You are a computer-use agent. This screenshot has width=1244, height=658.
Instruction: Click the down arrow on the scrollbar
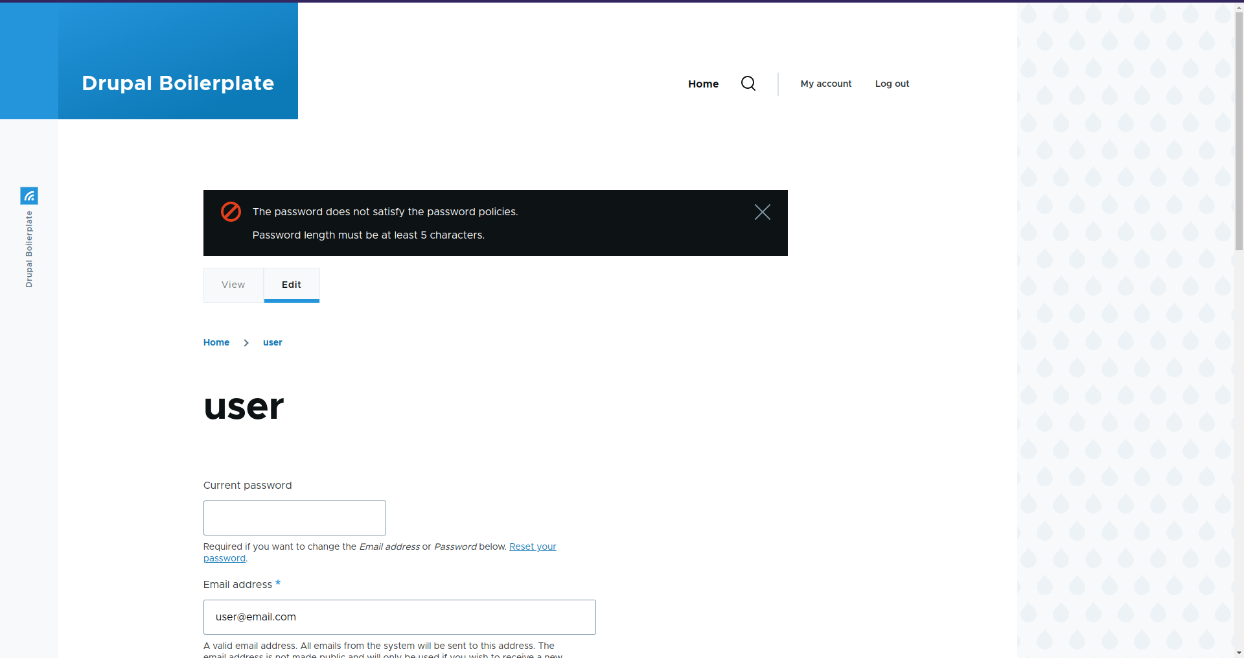pos(1238,652)
